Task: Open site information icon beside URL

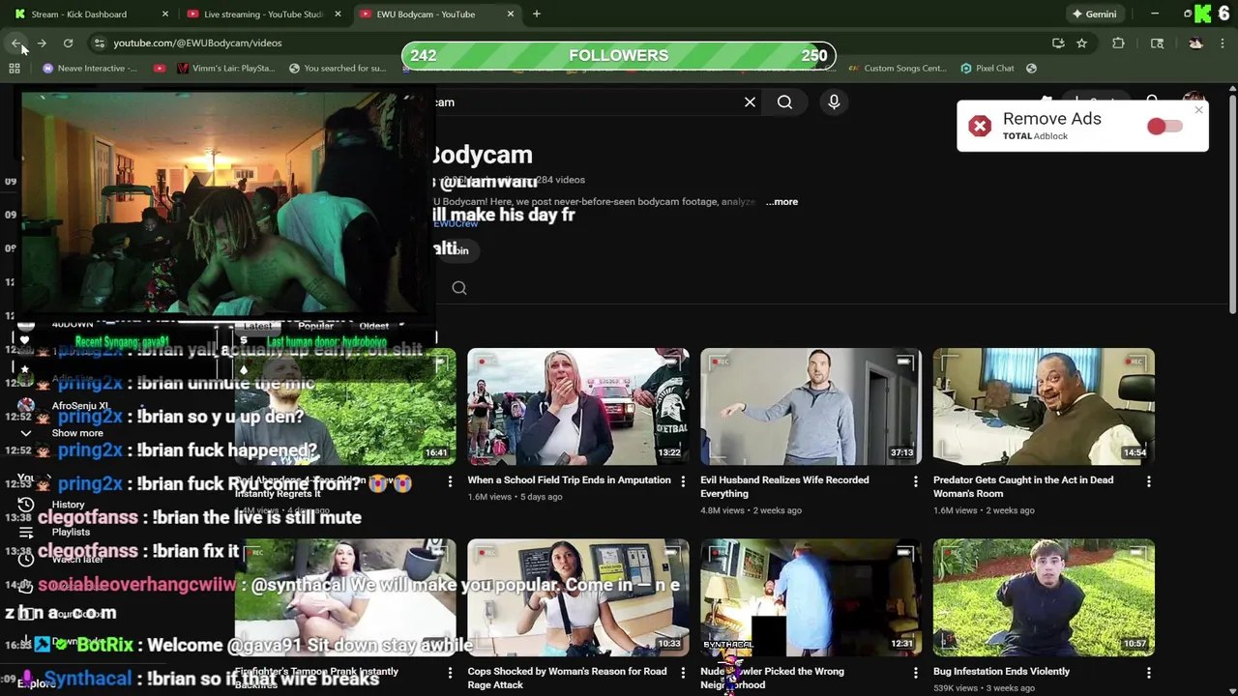Action: [x=99, y=43]
